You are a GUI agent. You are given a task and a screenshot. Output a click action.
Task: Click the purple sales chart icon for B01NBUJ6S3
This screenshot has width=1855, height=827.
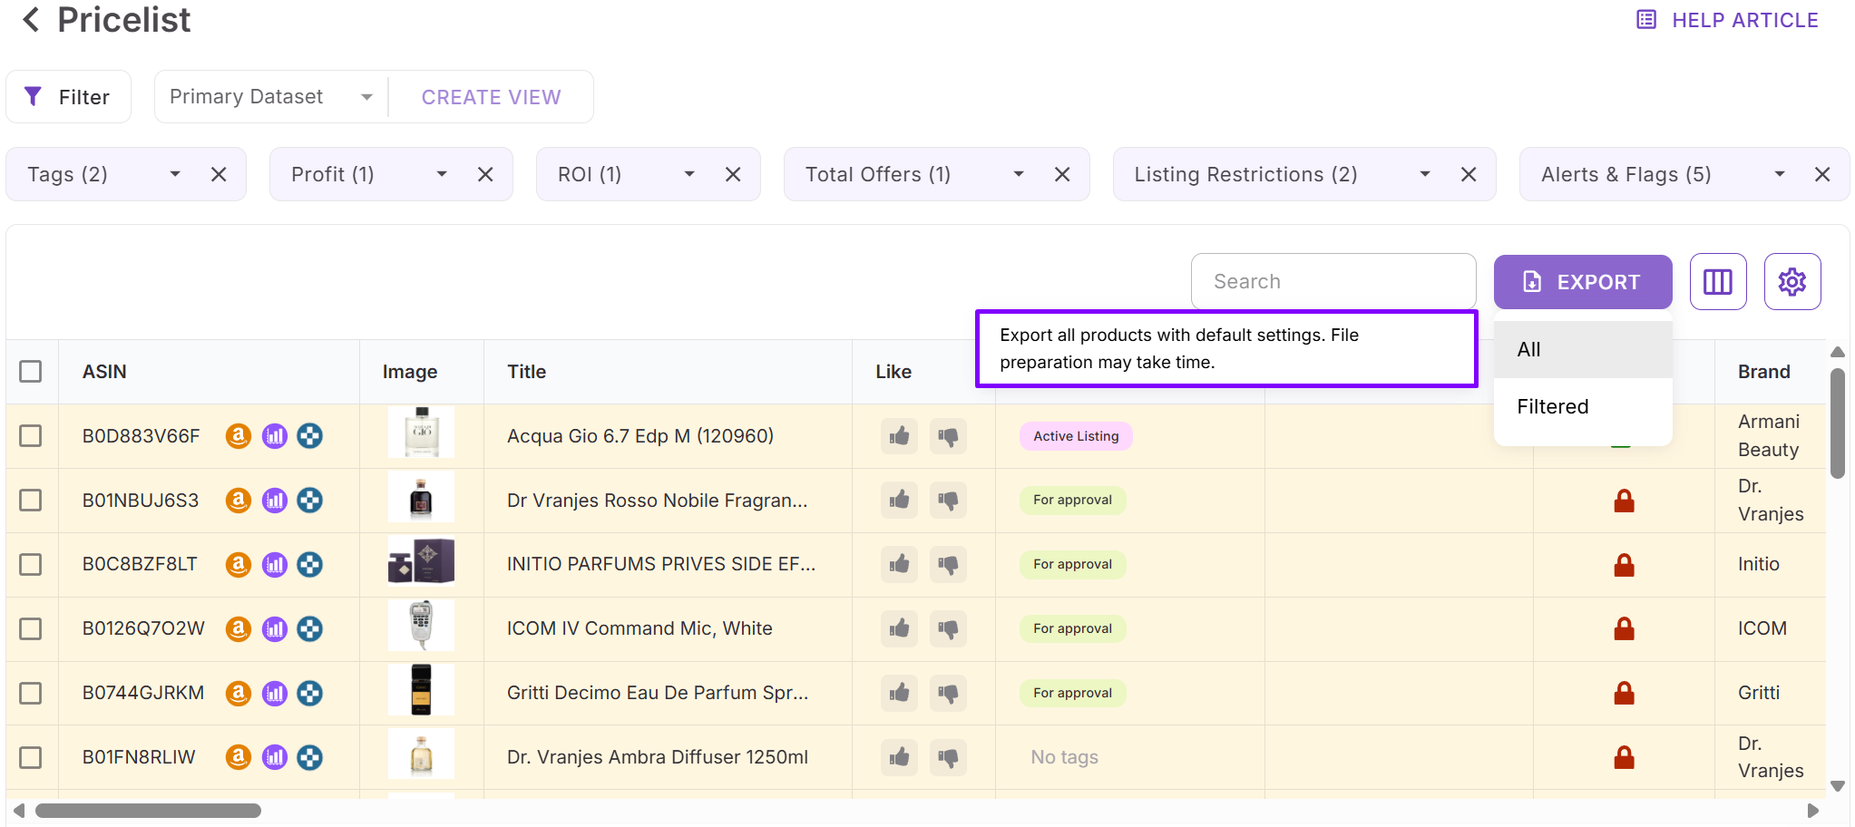[x=274, y=500]
